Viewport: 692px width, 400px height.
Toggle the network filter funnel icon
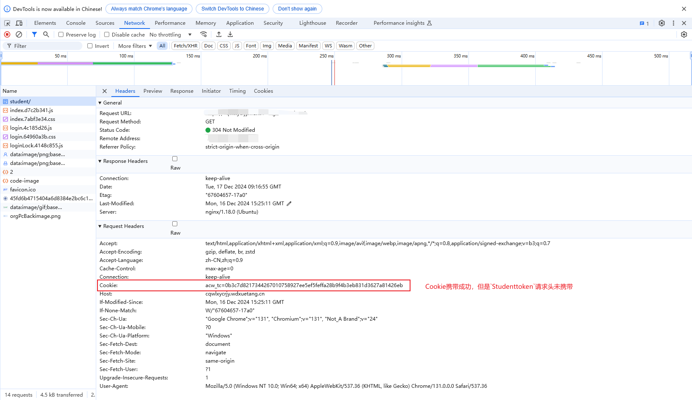34,34
